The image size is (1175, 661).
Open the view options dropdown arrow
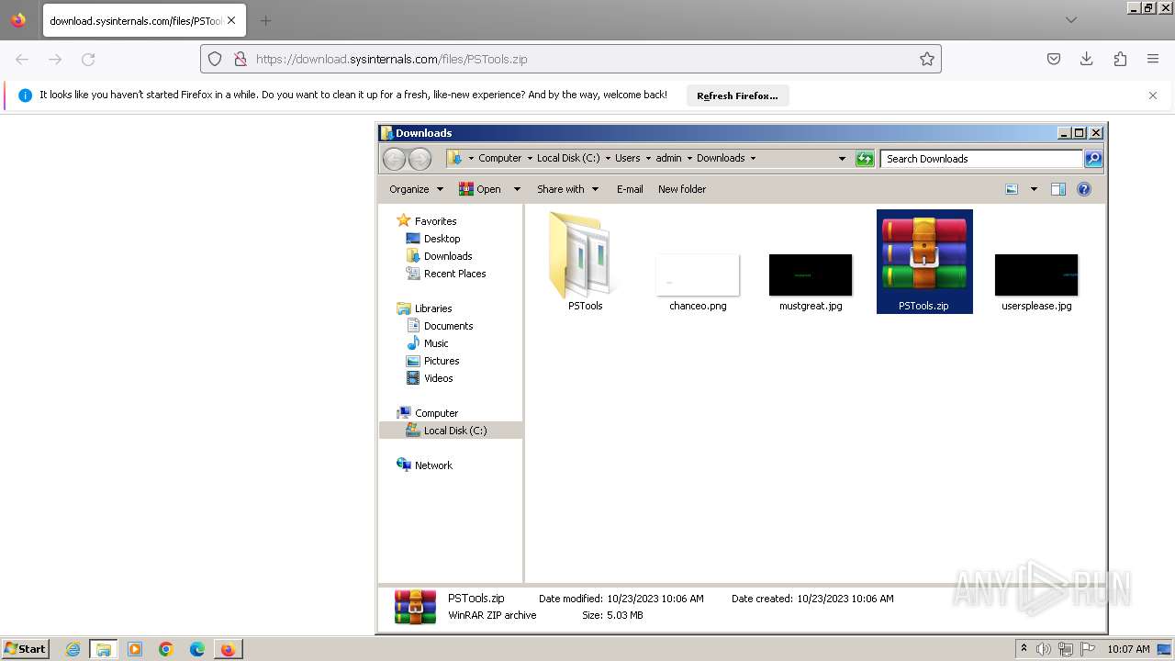pos(1034,189)
